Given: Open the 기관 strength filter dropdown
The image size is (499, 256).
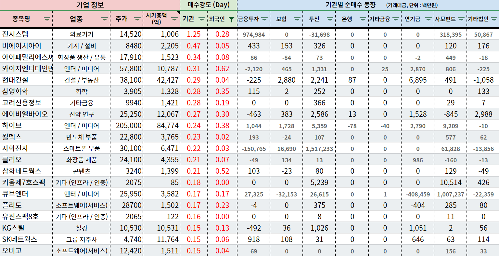Looking at the screenshot, I should coord(202,19).
